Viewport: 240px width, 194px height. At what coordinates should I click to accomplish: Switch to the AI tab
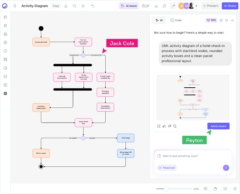point(159,20)
